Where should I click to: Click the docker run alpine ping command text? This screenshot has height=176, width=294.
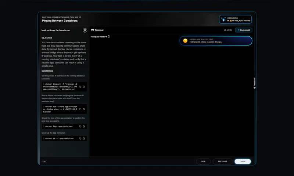pyautogui.click(x=60, y=109)
